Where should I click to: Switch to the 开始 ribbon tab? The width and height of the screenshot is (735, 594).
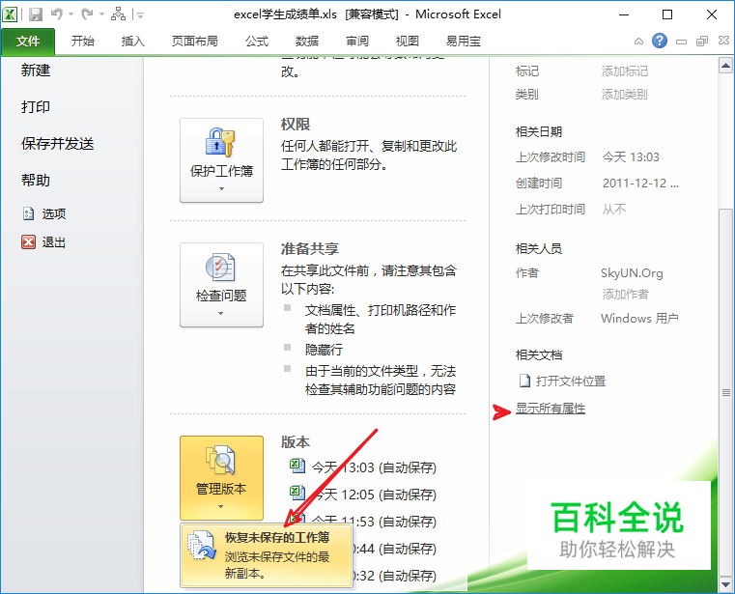82,42
